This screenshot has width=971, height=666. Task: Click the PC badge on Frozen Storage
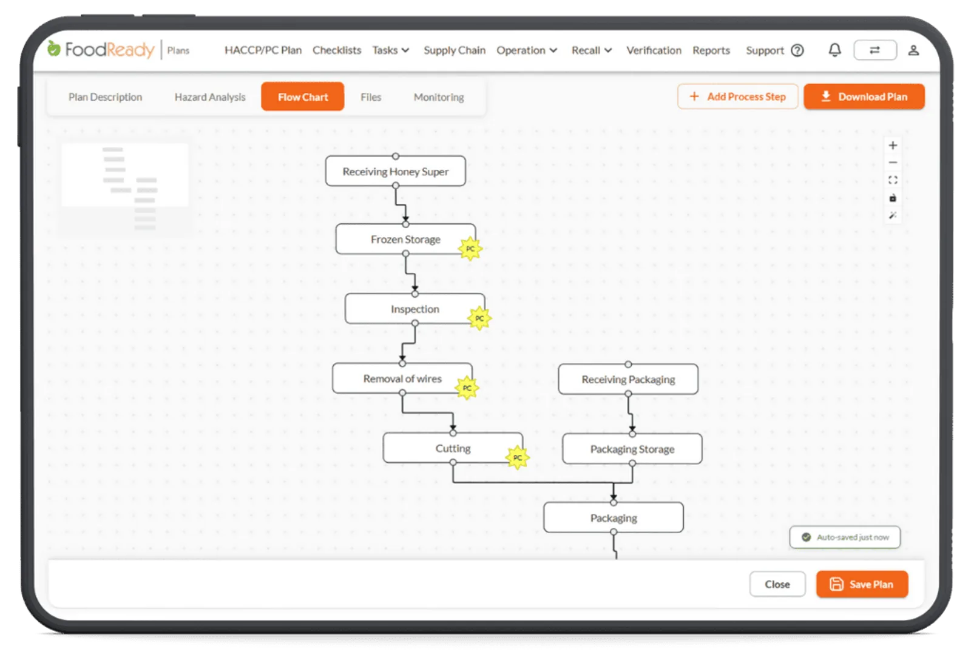[x=470, y=249]
